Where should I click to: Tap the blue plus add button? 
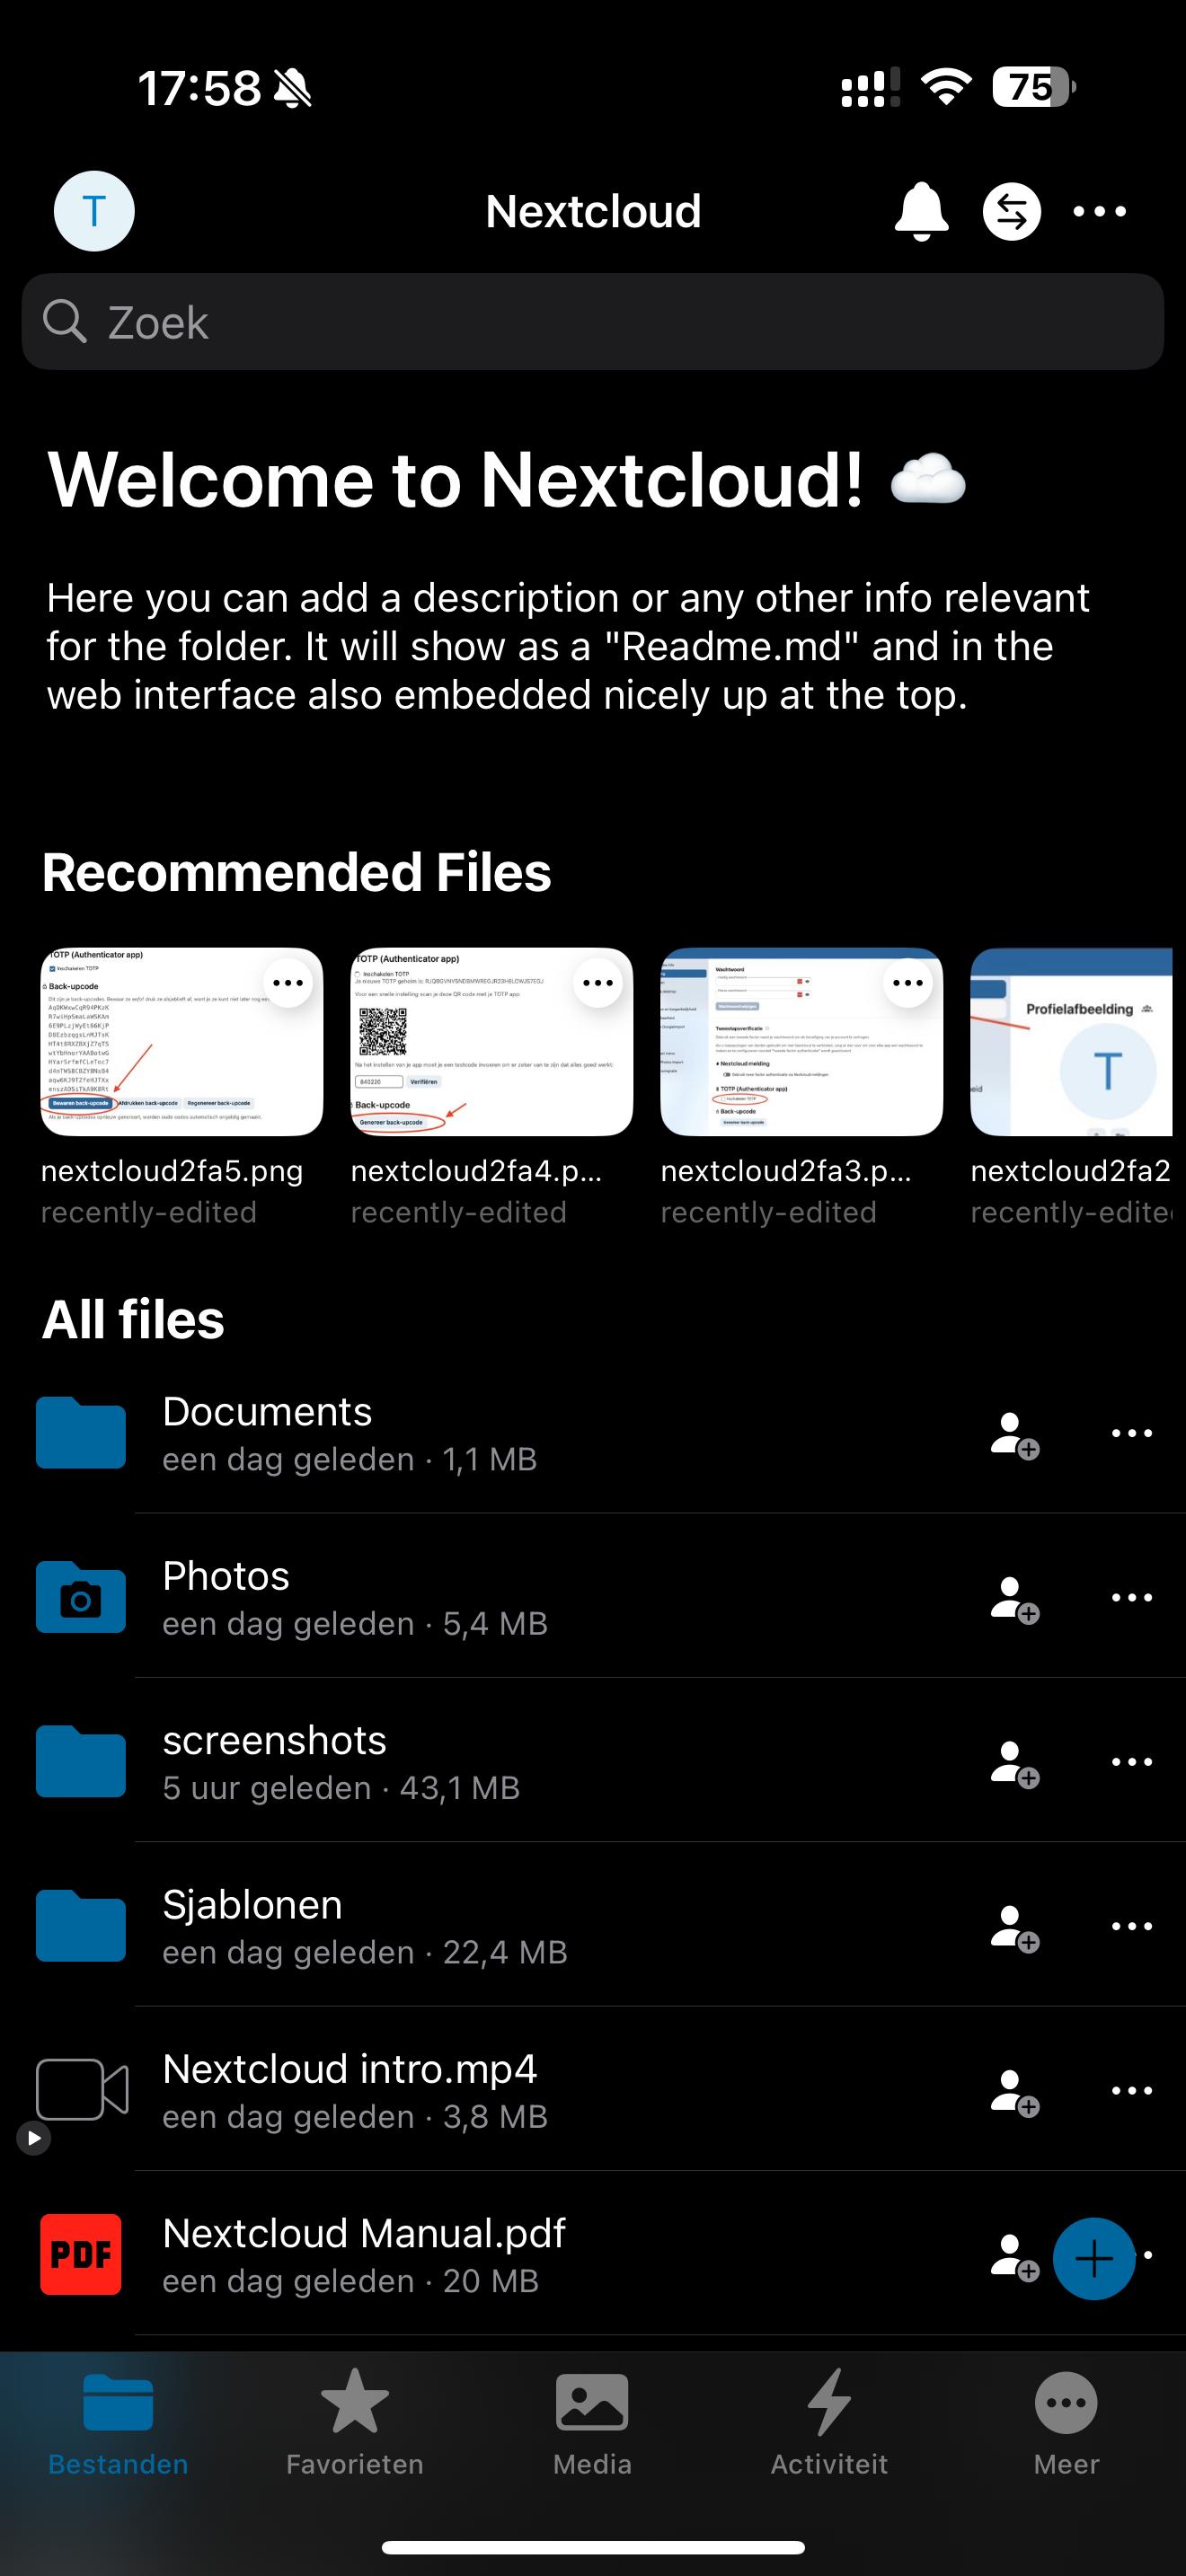(x=1094, y=2258)
